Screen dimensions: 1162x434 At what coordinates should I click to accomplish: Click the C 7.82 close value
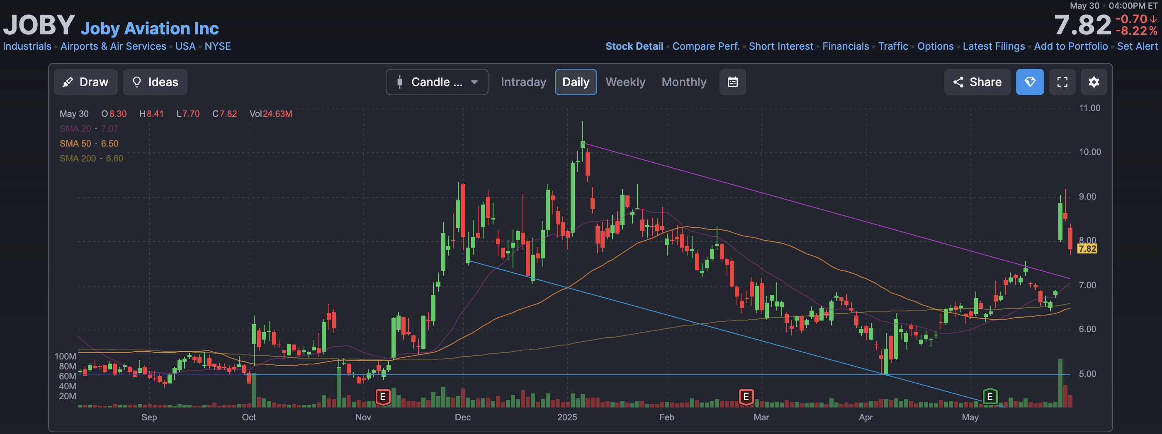coord(225,114)
